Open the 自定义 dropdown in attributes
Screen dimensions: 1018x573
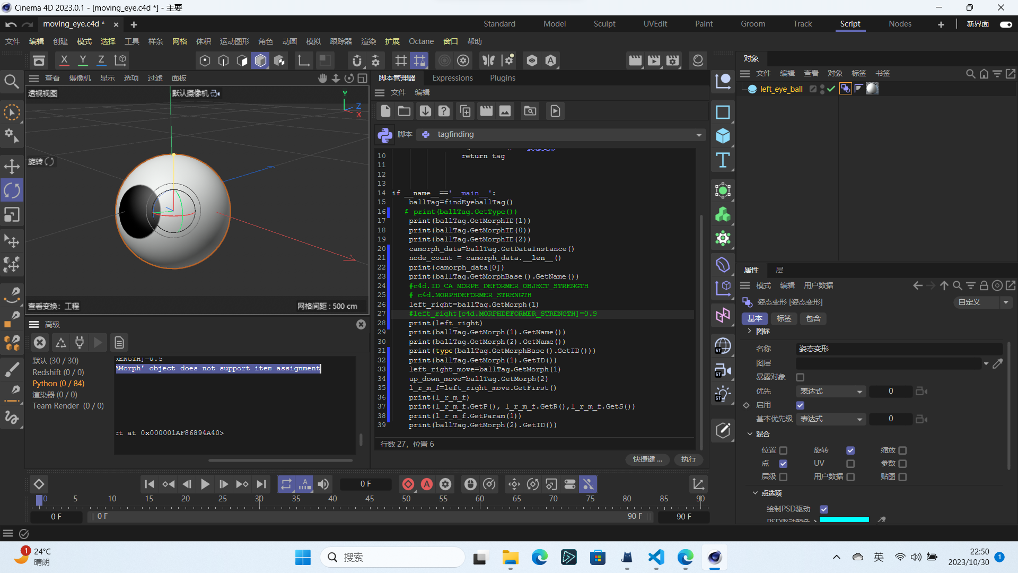tap(984, 302)
